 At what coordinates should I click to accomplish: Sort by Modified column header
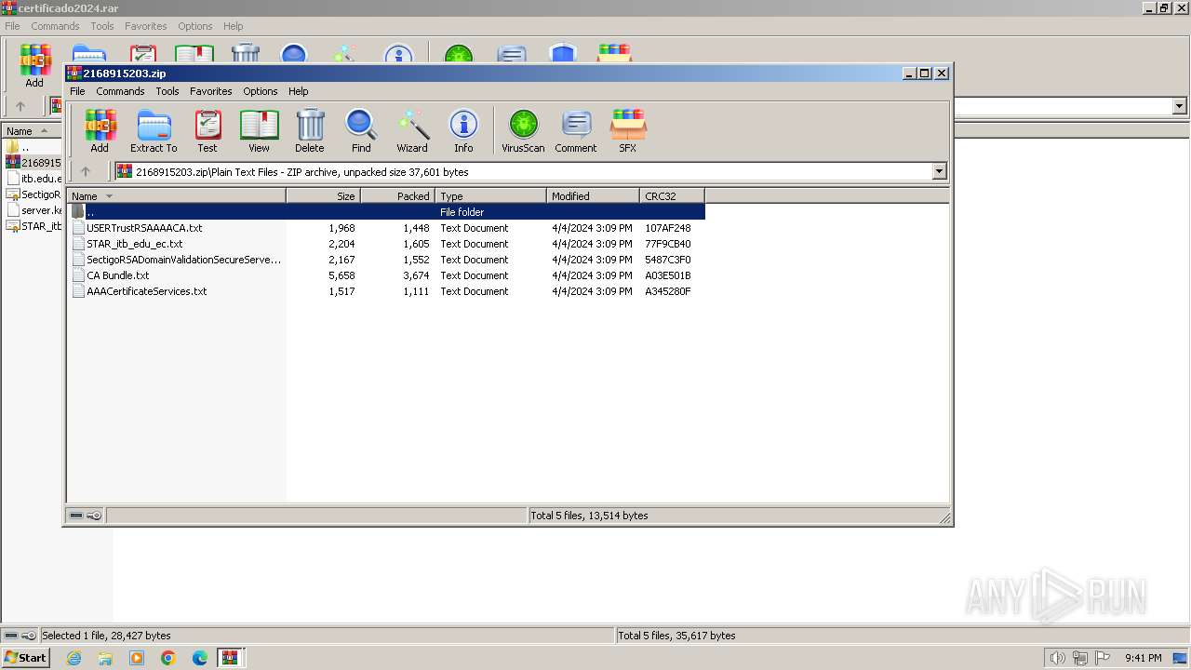pyautogui.click(x=593, y=196)
